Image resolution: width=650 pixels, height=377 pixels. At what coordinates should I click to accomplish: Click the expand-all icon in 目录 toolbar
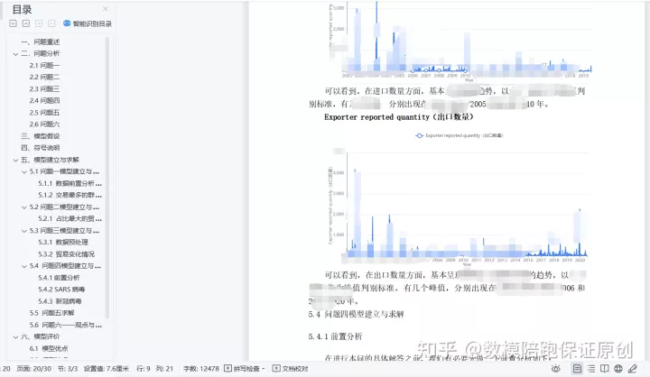14,23
